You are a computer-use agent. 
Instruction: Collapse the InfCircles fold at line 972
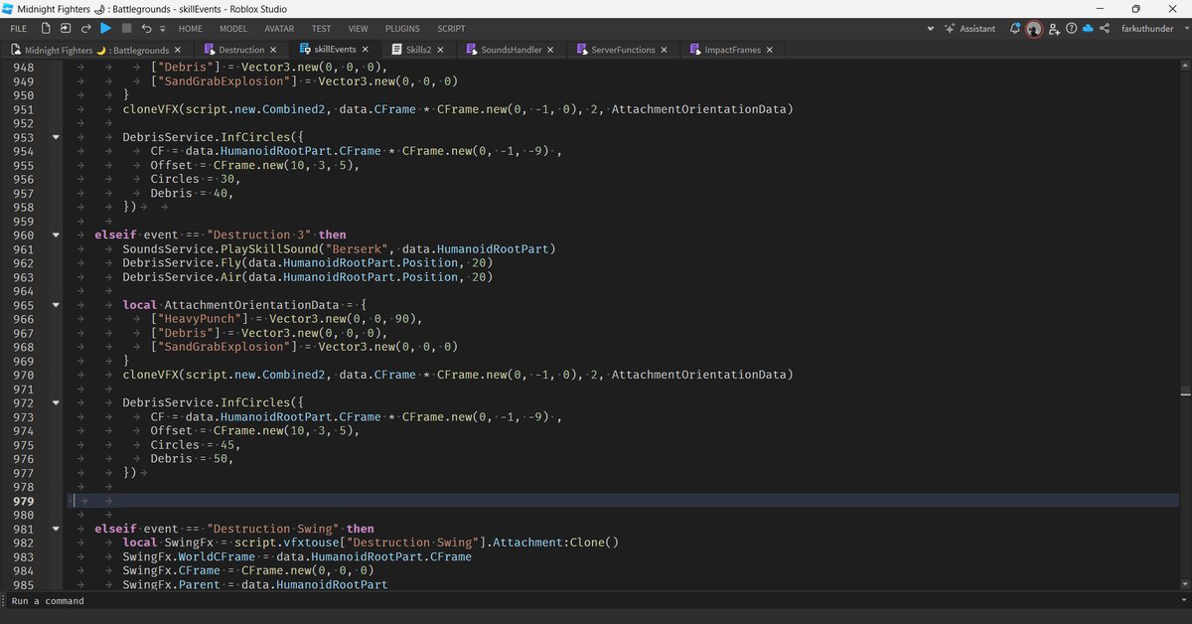pos(57,402)
